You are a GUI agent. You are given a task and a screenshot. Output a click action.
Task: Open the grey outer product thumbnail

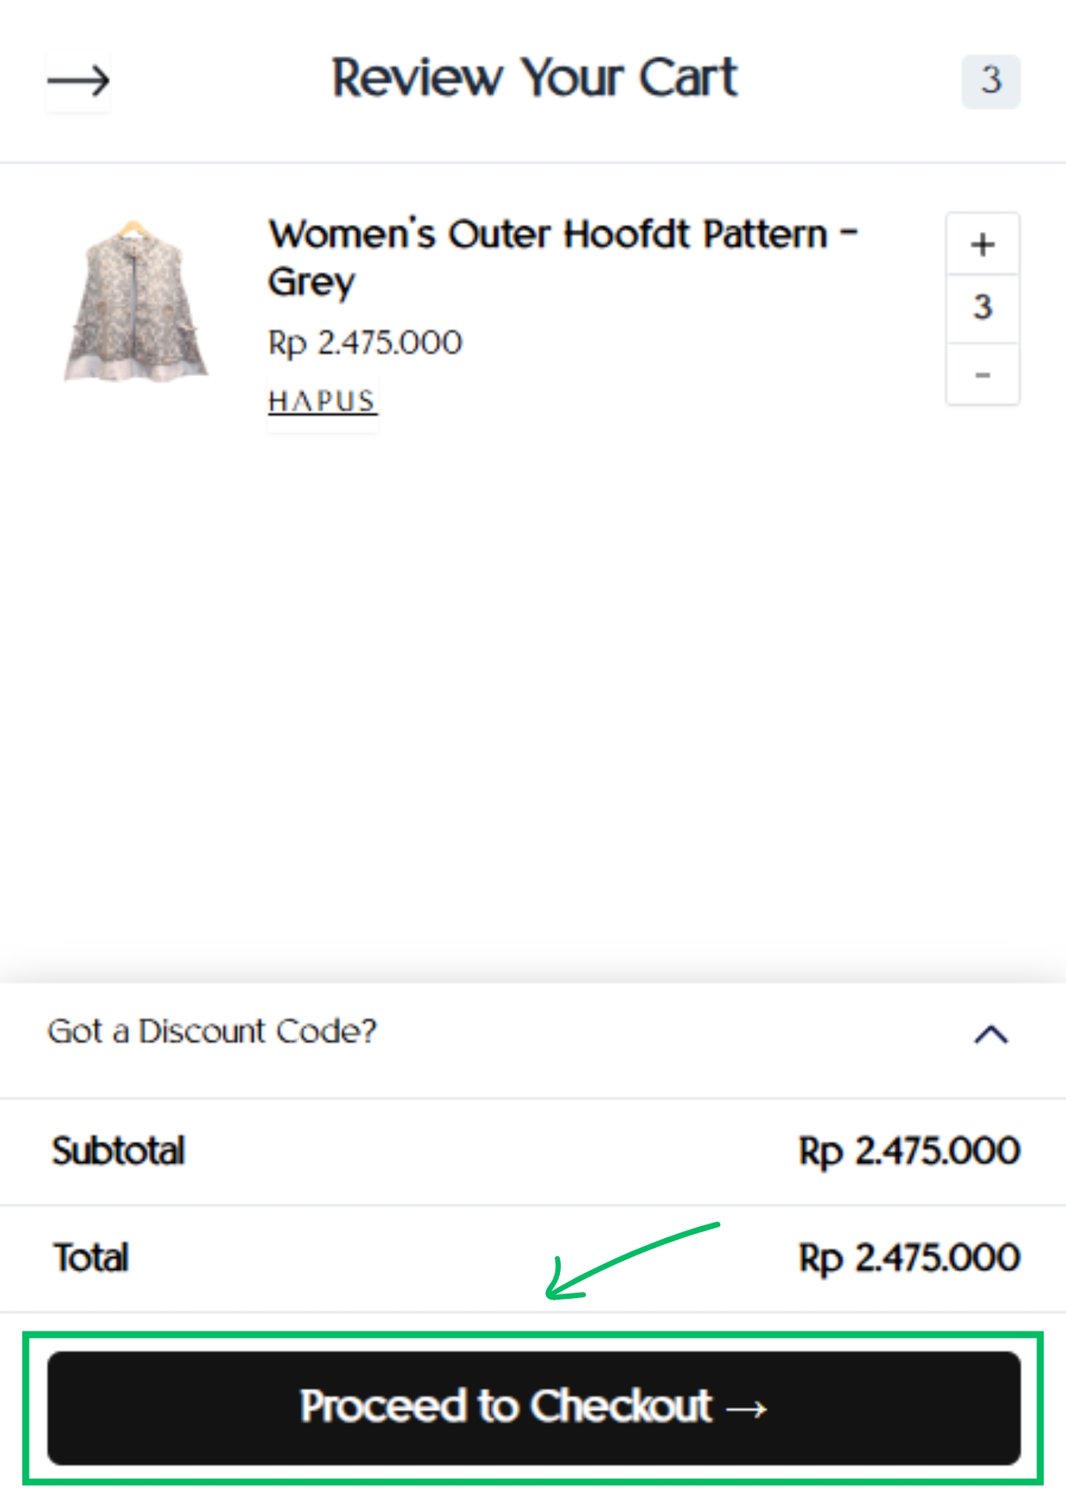pyautogui.click(x=135, y=301)
